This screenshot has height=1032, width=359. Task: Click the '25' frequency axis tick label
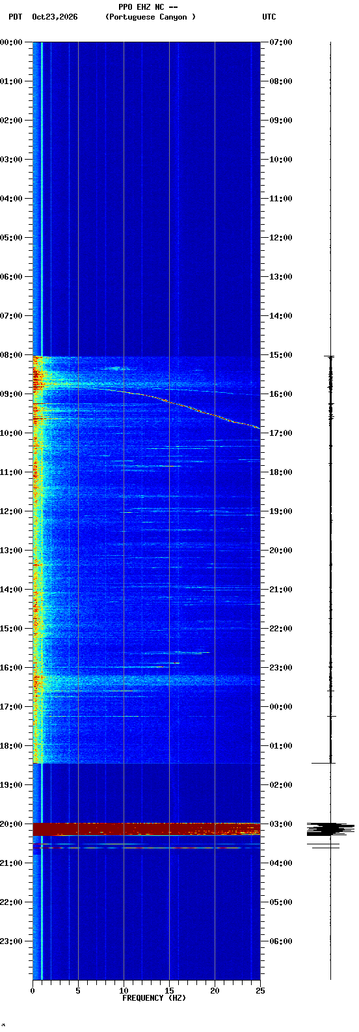(x=260, y=991)
